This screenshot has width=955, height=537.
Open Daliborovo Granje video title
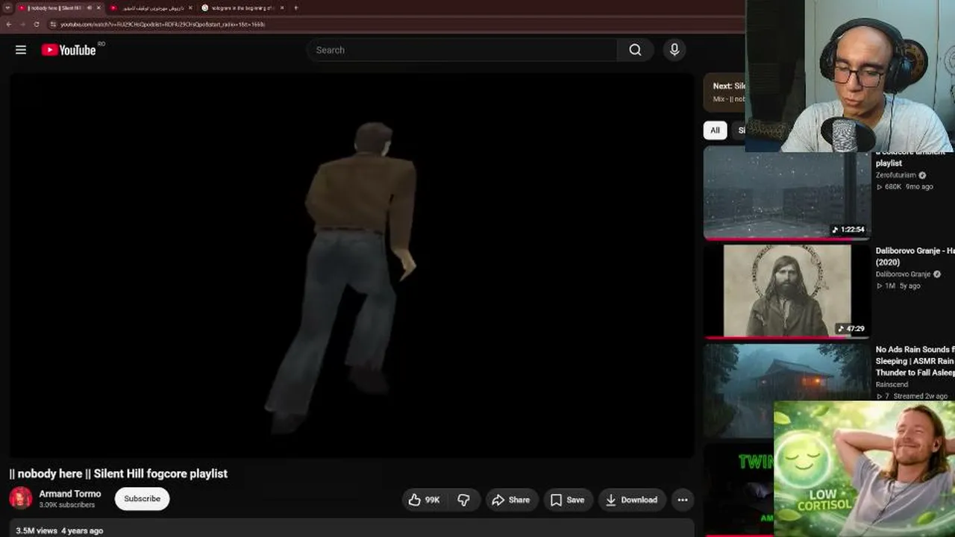915,257
